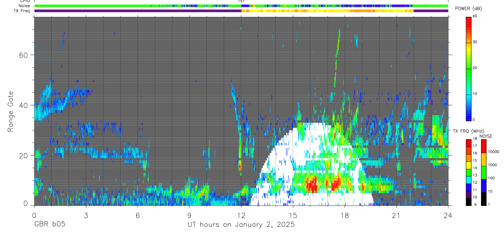Click the black 1–10 NOISE legend swatch
504x233 pixels.
[x=483, y=199]
